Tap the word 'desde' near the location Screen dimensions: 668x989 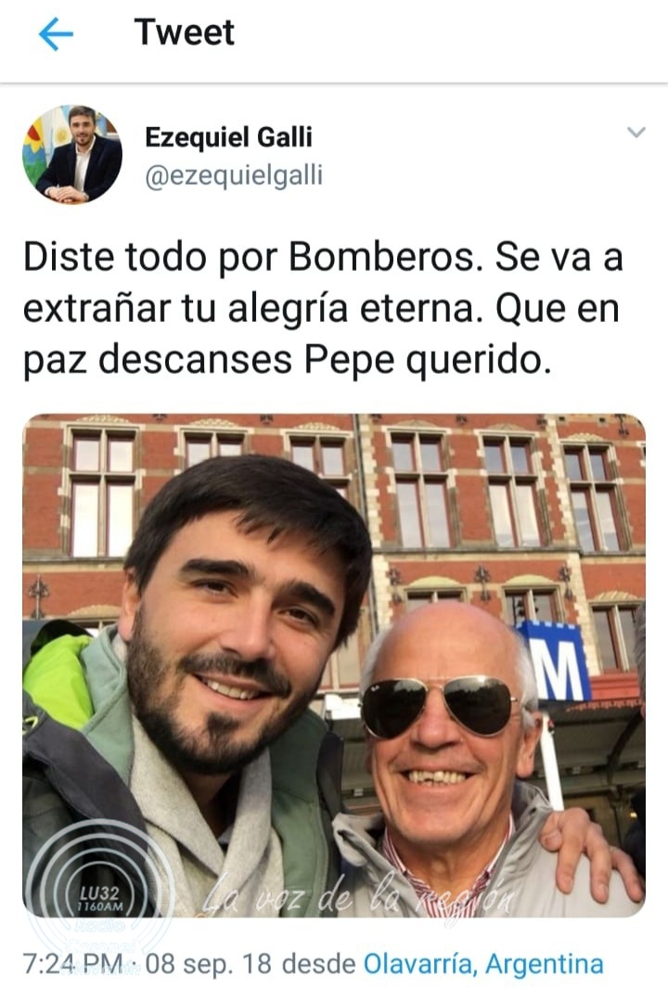318,964
